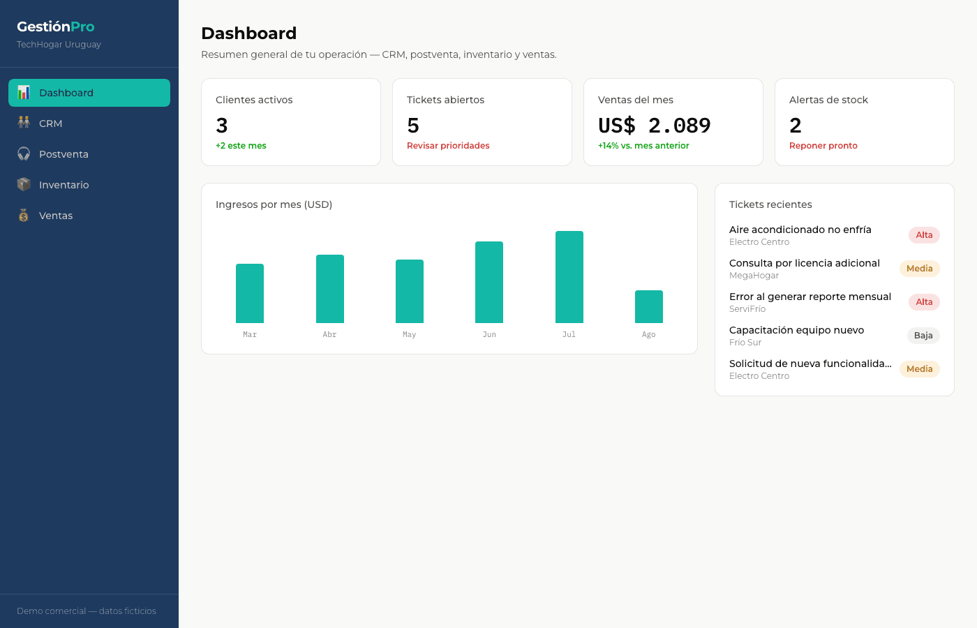
Task: Click the 'Ingresos por mes (USD)' title
Action: 274,204
